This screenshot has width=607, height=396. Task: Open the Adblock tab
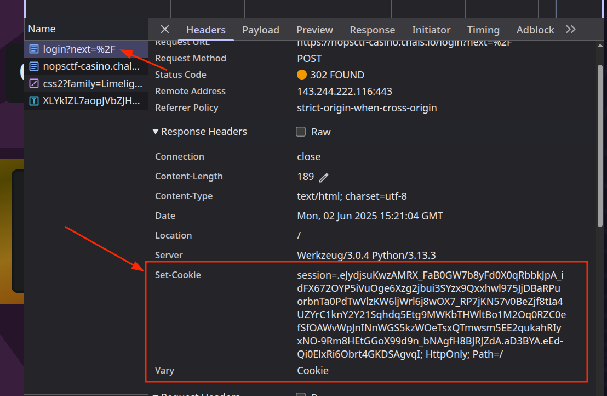[535, 30]
